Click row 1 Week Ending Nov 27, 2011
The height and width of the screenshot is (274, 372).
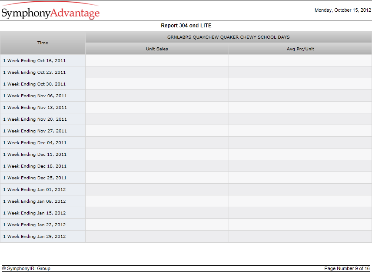tap(186, 131)
